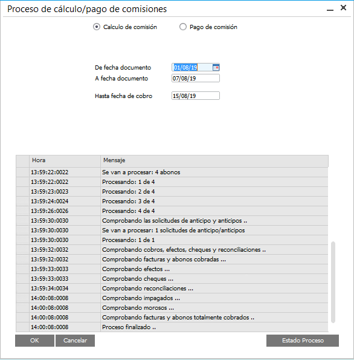Open the Estado Proceso button

click(x=303, y=341)
